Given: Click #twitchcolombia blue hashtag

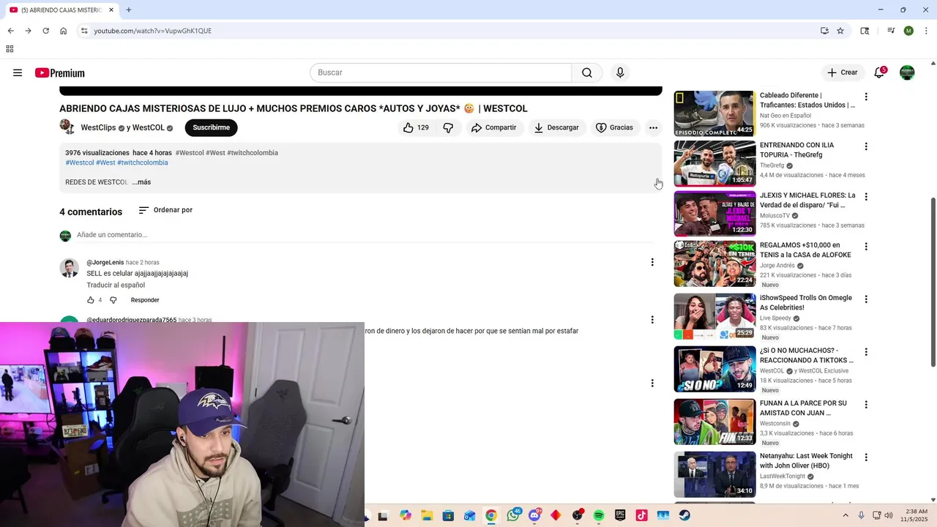Looking at the screenshot, I should coord(143,162).
